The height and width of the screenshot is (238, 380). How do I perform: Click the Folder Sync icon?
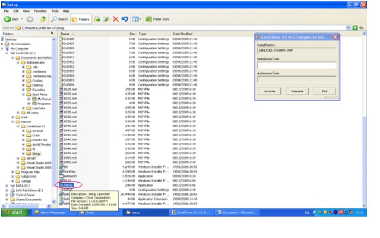tap(148, 19)
